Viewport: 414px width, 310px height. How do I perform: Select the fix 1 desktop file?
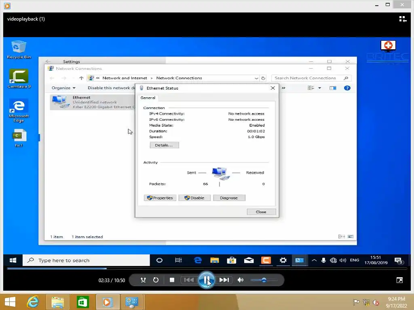pyautogui.click(x=19, y=138)
